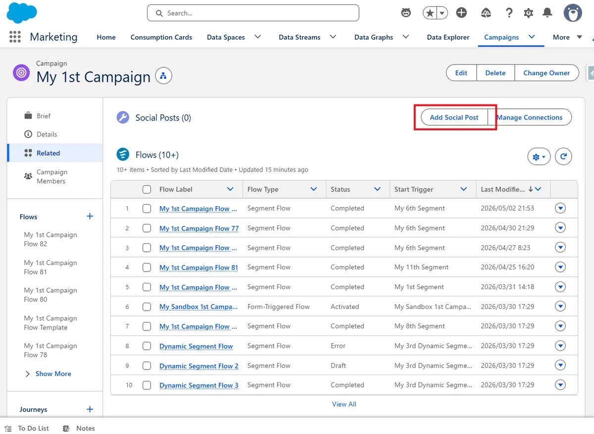
Task: Open the Flow Label column menu
Action: pos(230,189)
